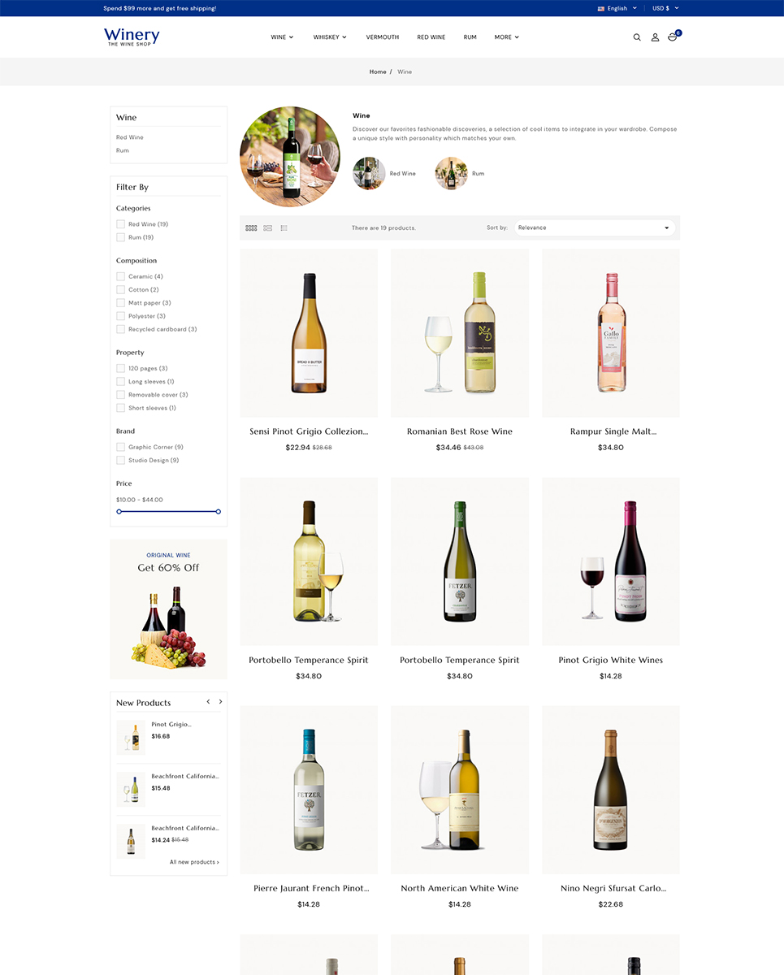Switch to grid view layout icon
This screenshot has height=975, width=784.
click(251, 228)
